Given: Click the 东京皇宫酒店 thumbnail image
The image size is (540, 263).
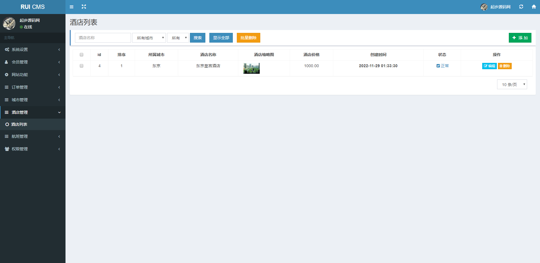Looking at the screenshot, I should tap(251, 68).
